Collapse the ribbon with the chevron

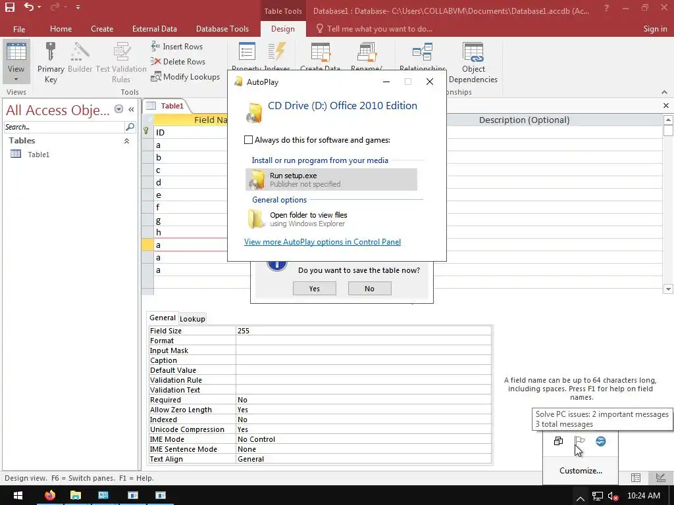(664, 92)
